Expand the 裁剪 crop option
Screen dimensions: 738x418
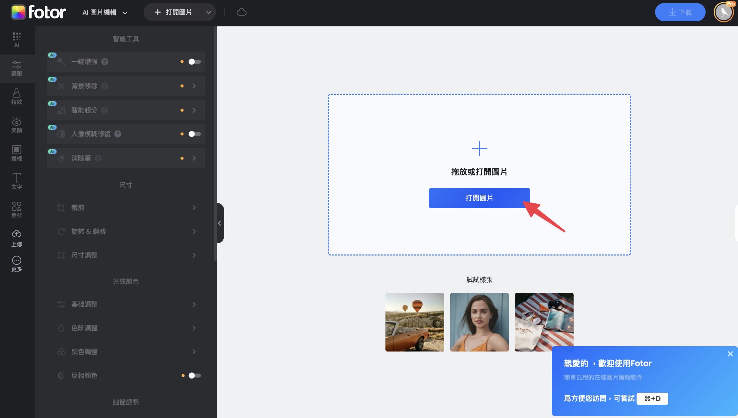(126, 208)
